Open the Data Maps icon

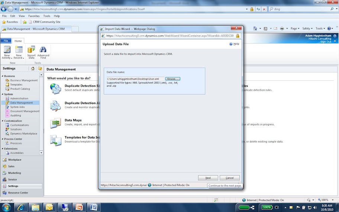(x=55, y=123)
